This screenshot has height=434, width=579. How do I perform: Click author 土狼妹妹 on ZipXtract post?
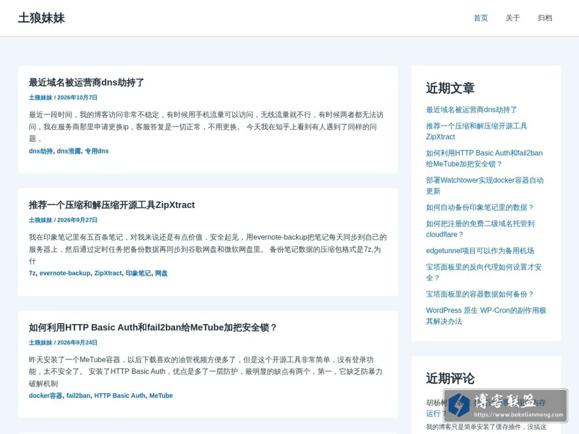[x=41, y=220]
